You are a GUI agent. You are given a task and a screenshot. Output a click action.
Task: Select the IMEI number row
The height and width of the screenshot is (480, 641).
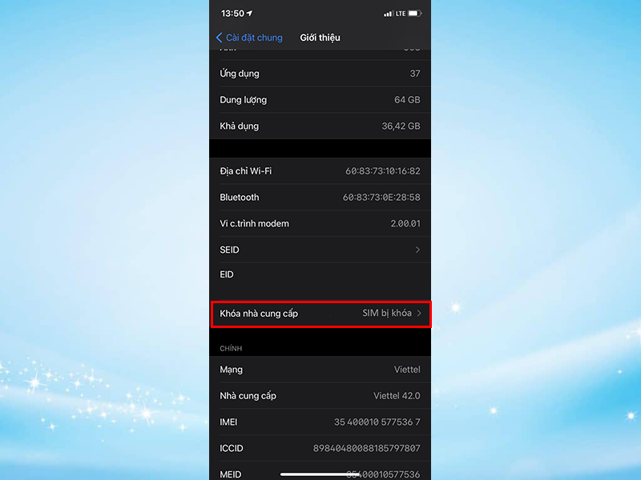pos(320,422)
